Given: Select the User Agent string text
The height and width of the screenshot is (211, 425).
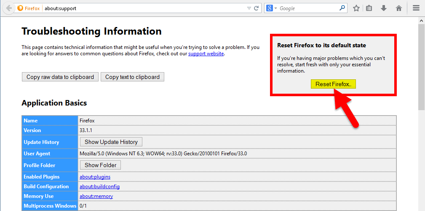Looking at the screenshot, I should (x=163, y=154).
